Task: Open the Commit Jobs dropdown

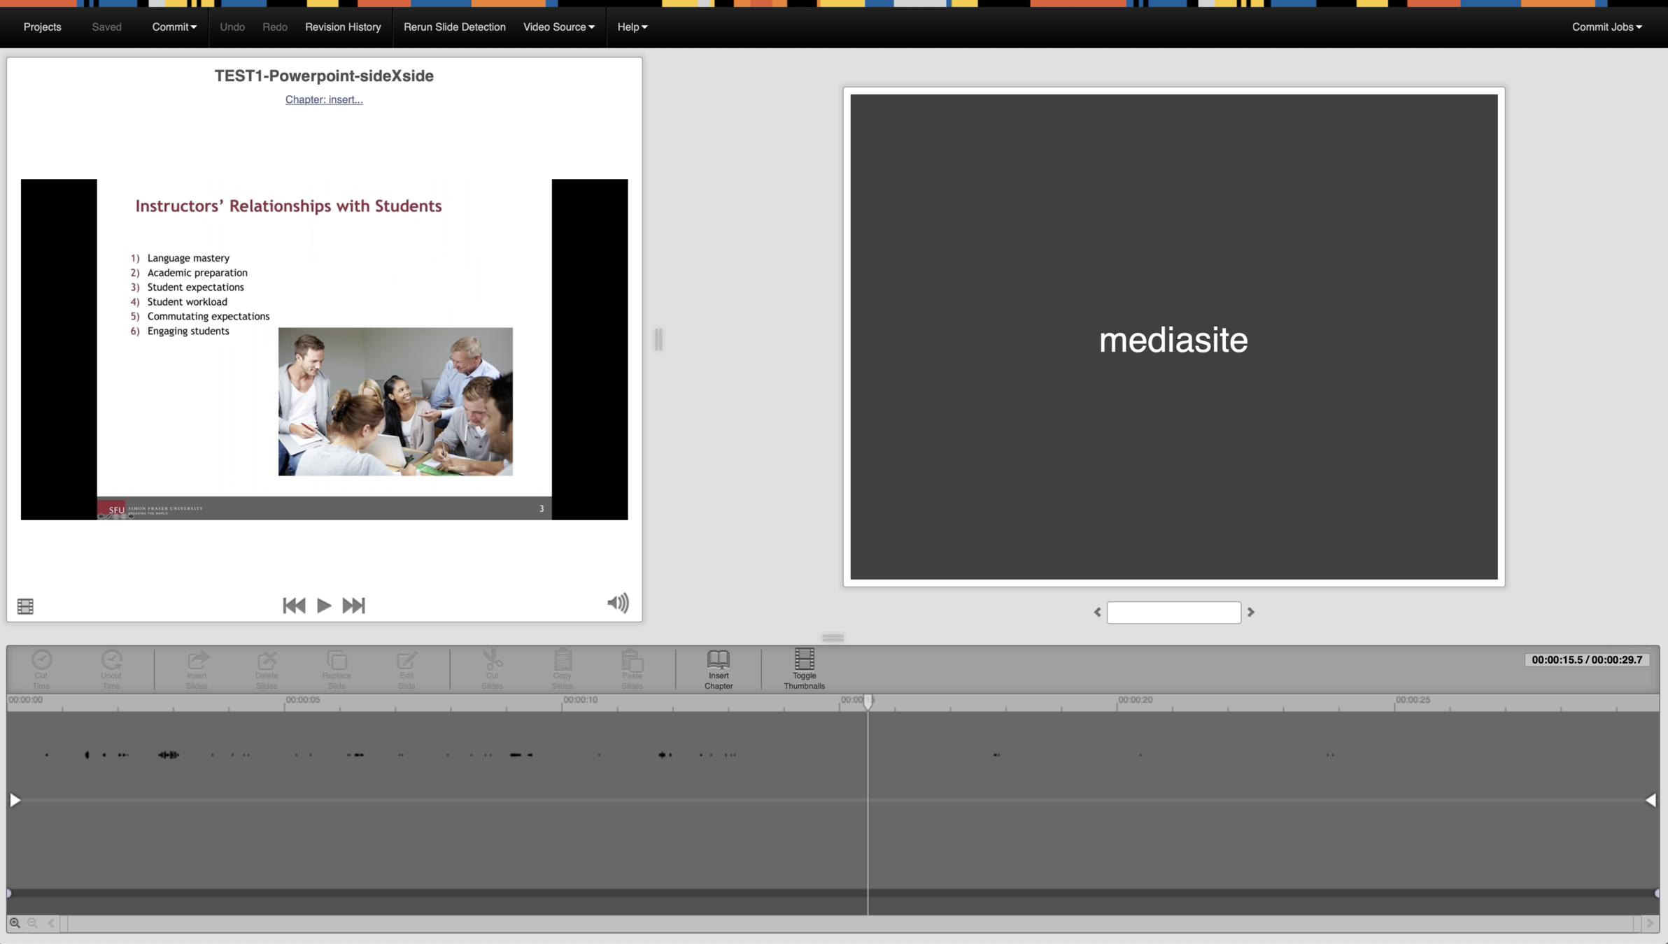Action: point(1606,27)
